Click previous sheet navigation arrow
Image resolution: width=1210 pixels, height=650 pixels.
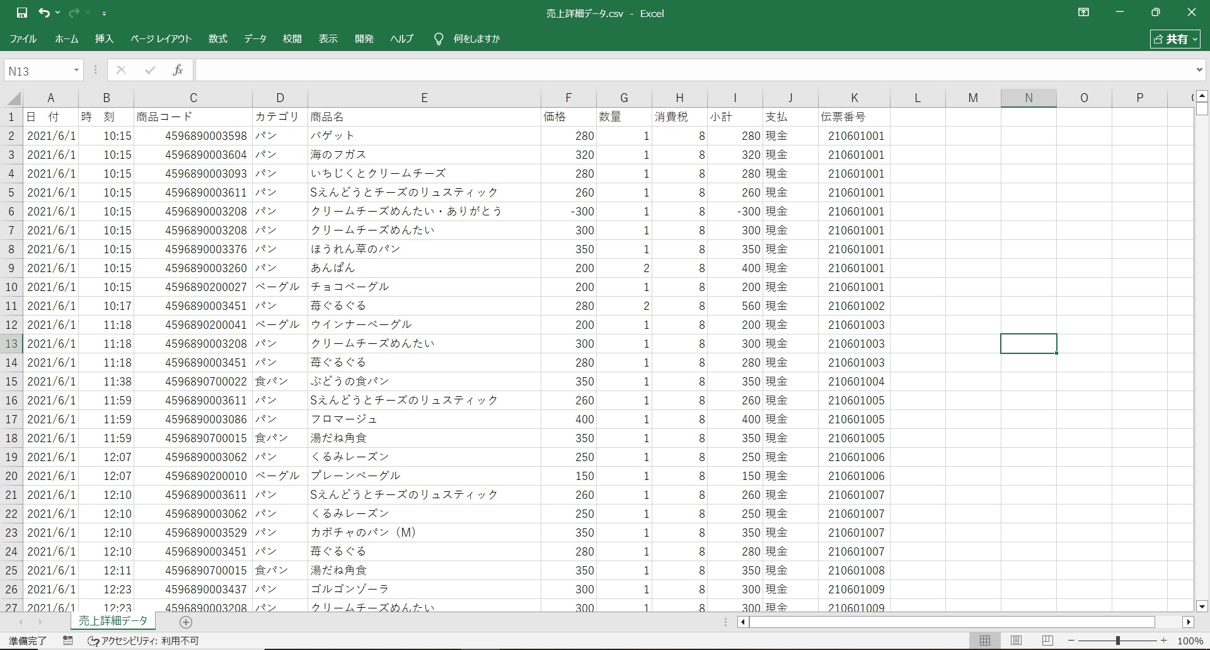tap(21, 622)
